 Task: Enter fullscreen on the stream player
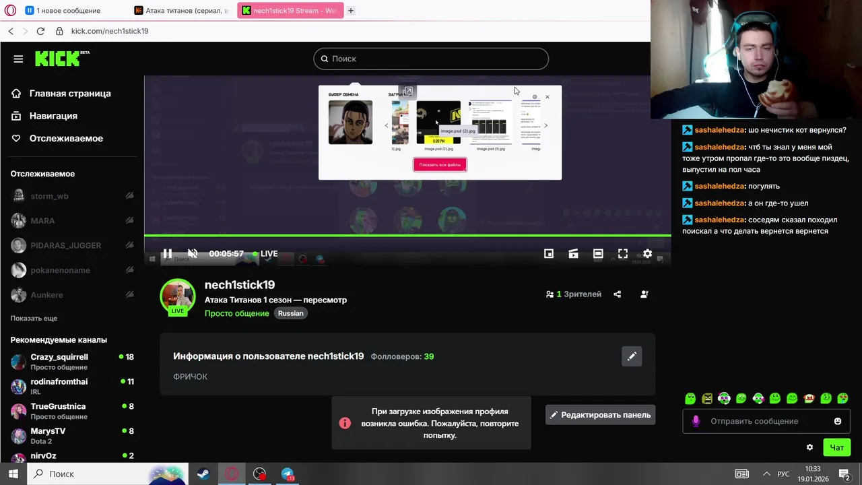point(623,254)
